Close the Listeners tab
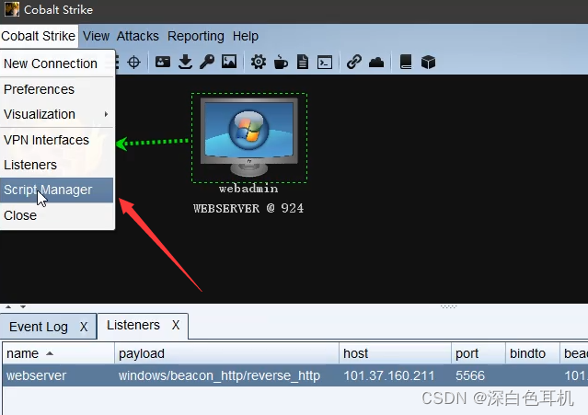The height and width of the screenshot is (415, 588). pos(176,325)
